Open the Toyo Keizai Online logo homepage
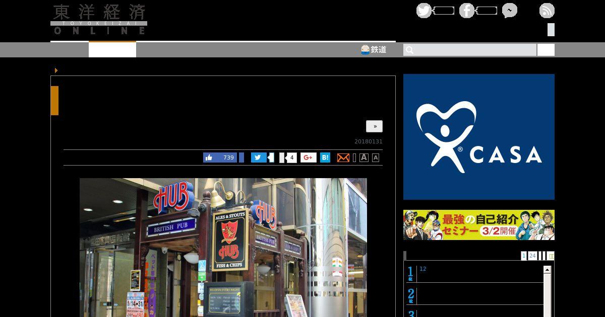Image resolution: width=605 pixels, height=317 pixels. point(99,20)
